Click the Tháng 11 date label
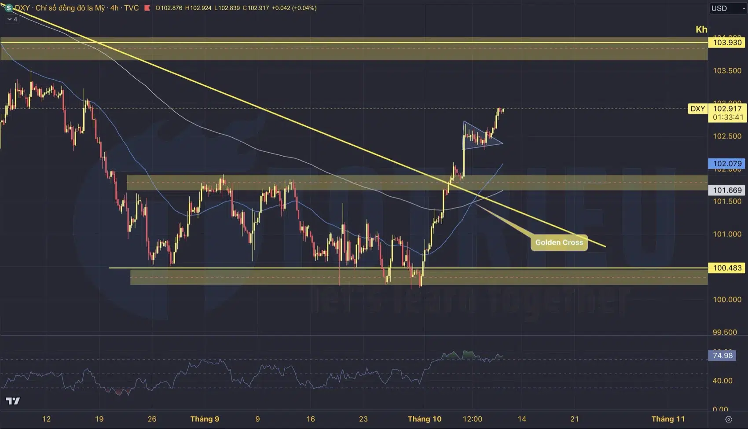This screenshot has height=429, width=748. [x=668, y=419]
